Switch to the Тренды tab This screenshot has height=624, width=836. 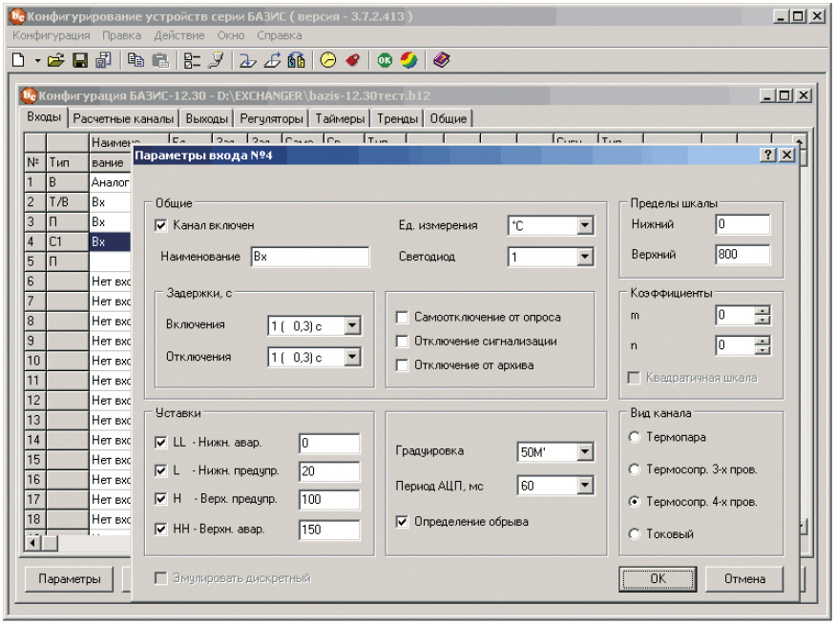397,118
